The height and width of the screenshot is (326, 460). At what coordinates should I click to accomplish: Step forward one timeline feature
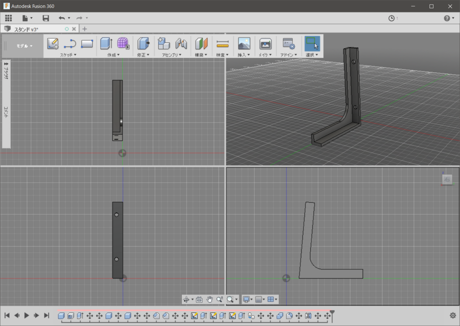coord(36,315)
